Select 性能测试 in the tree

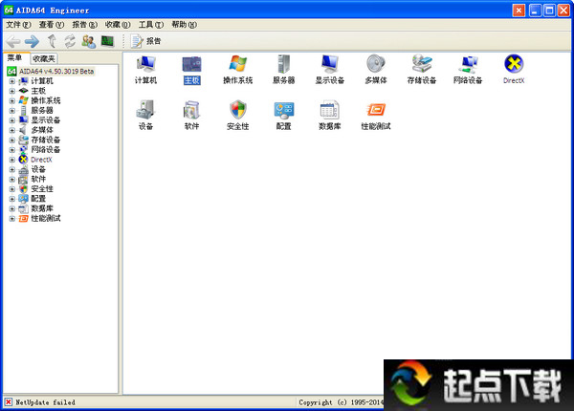click(x=45, y=219)
